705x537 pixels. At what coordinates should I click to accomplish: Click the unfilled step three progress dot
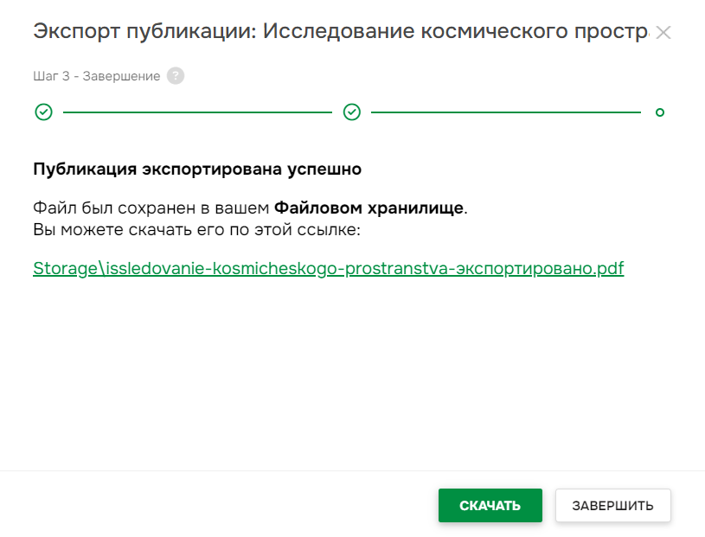[660, 112]
